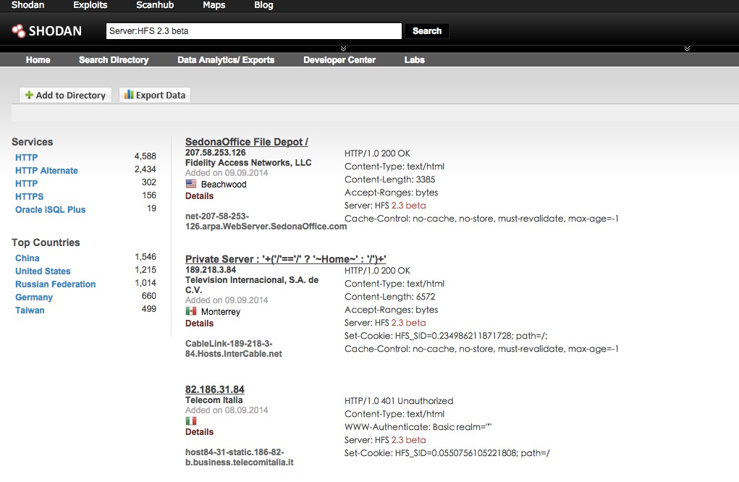Click the Services heading
The height and width of the screenshot is (482, 739).
[33, 142]
